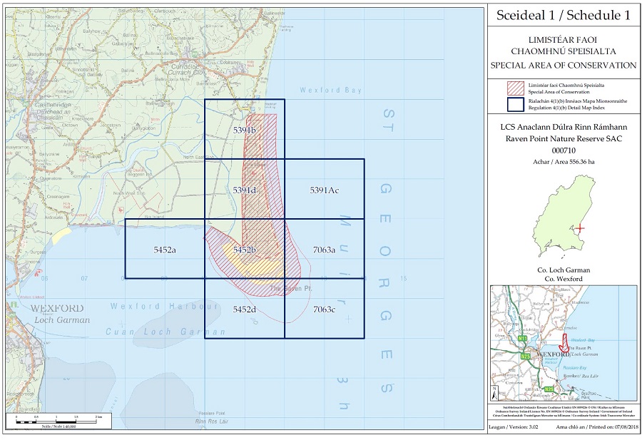The height and width of the screenshot is (440, 642).
Task: Click 'Achar / Area 556.36 ha'
Action: tap(564, 162)
